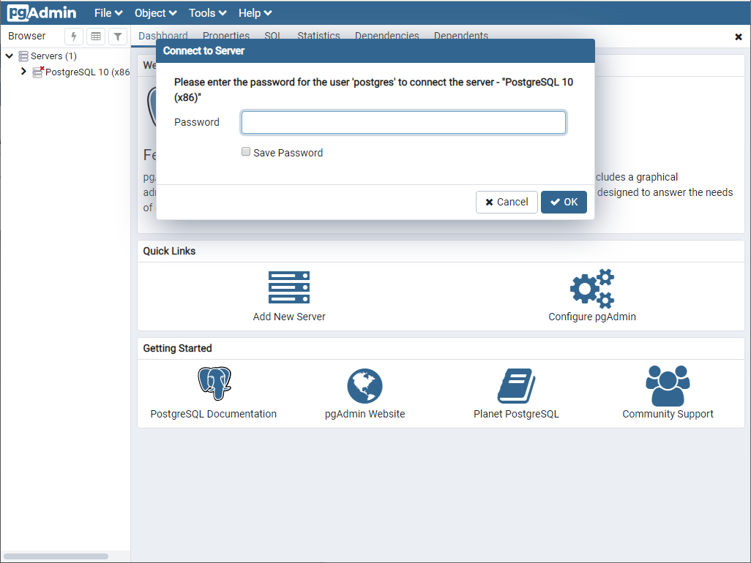Click the Getting Started heading
This screenshot has height=563, width=751.
[x=177, y=348]
